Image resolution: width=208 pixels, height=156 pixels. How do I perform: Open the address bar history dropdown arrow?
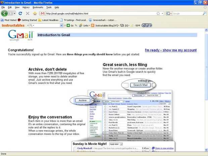pyautogui.click(x=162, y=13)
